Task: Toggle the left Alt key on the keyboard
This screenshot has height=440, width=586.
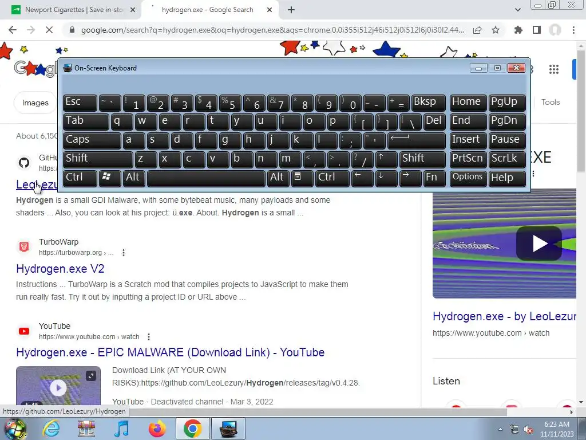Action: pos(135,178)
